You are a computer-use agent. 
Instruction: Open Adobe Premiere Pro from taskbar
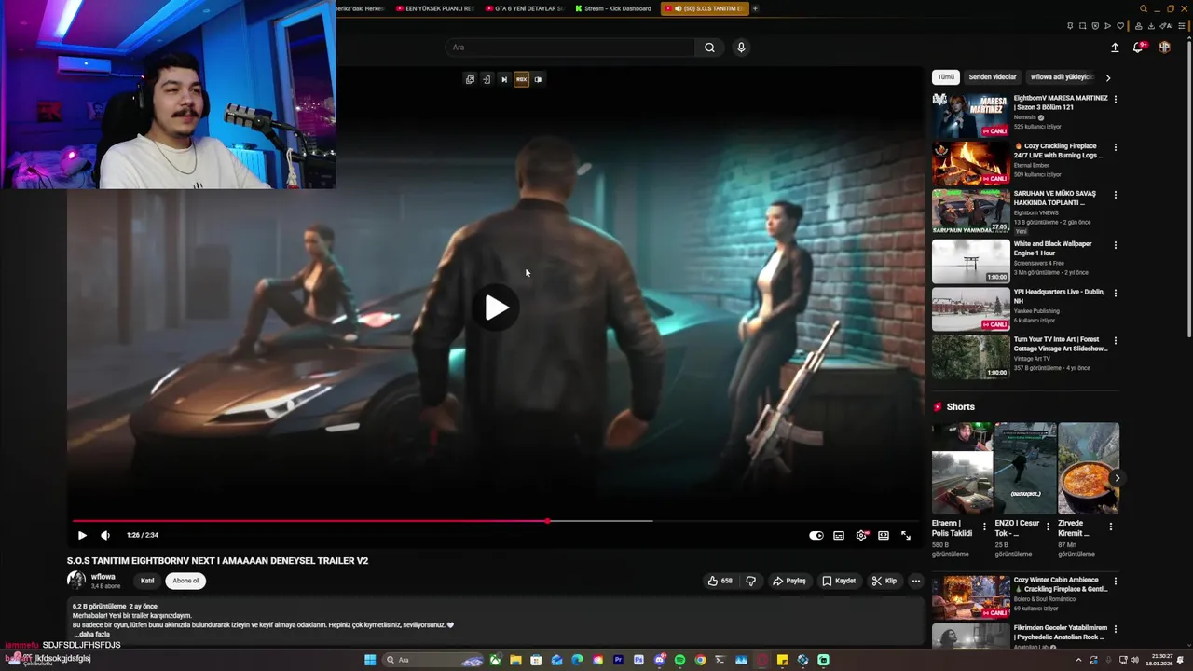click(618, 660)
